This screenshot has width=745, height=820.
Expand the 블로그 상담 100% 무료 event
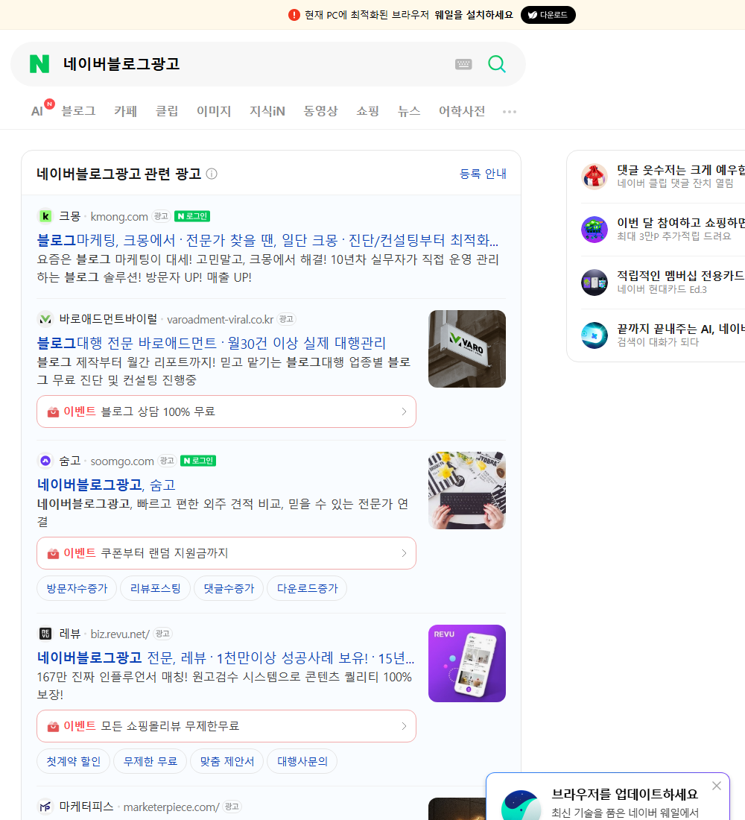(x=226, y=411)
